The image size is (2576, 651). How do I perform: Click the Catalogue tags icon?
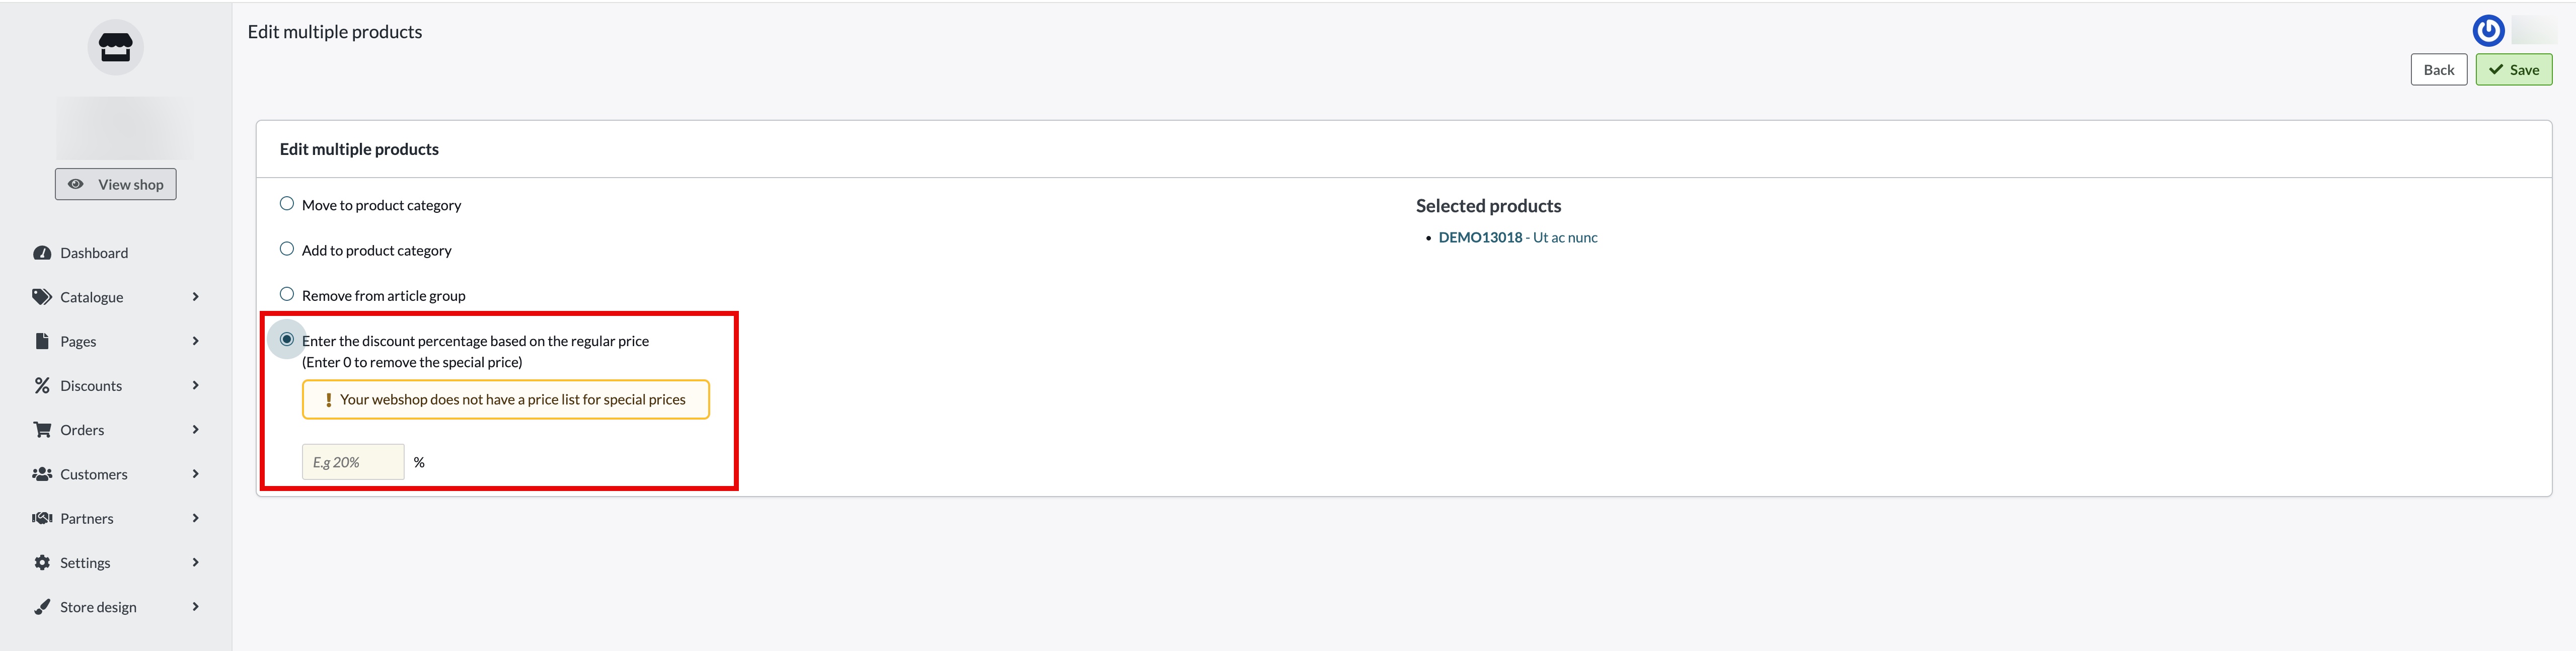coord(42,297)
